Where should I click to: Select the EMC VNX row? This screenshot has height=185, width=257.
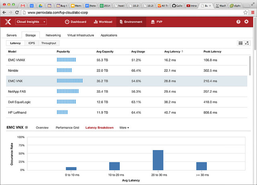pos(127,81)
